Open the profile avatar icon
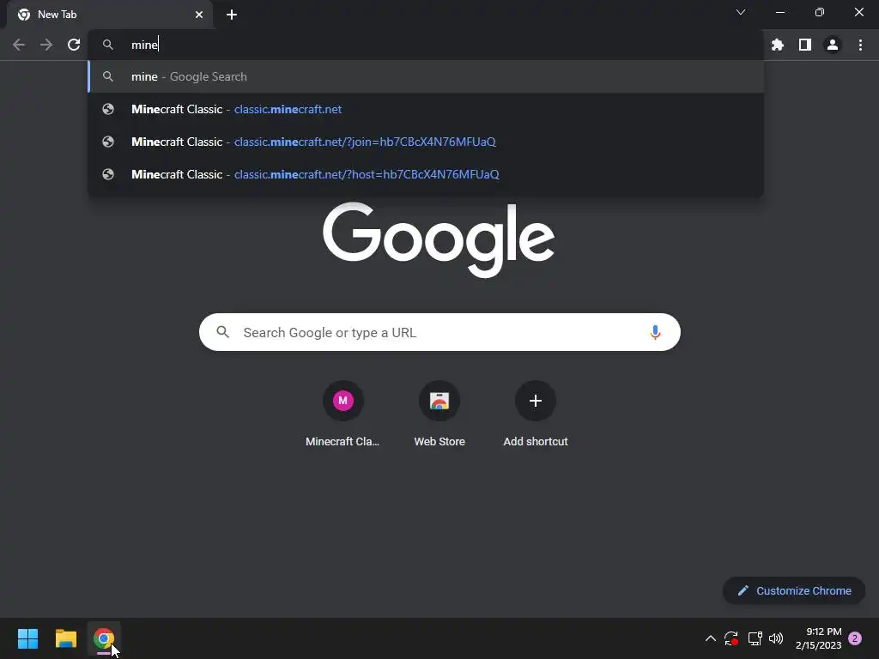This screenshot has height=659, width=879. click(x=832, y=45)
